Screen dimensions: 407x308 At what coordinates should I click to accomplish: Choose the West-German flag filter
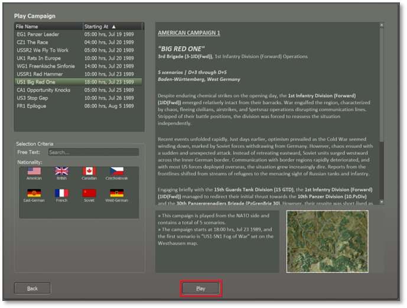[x=117, y=193]
